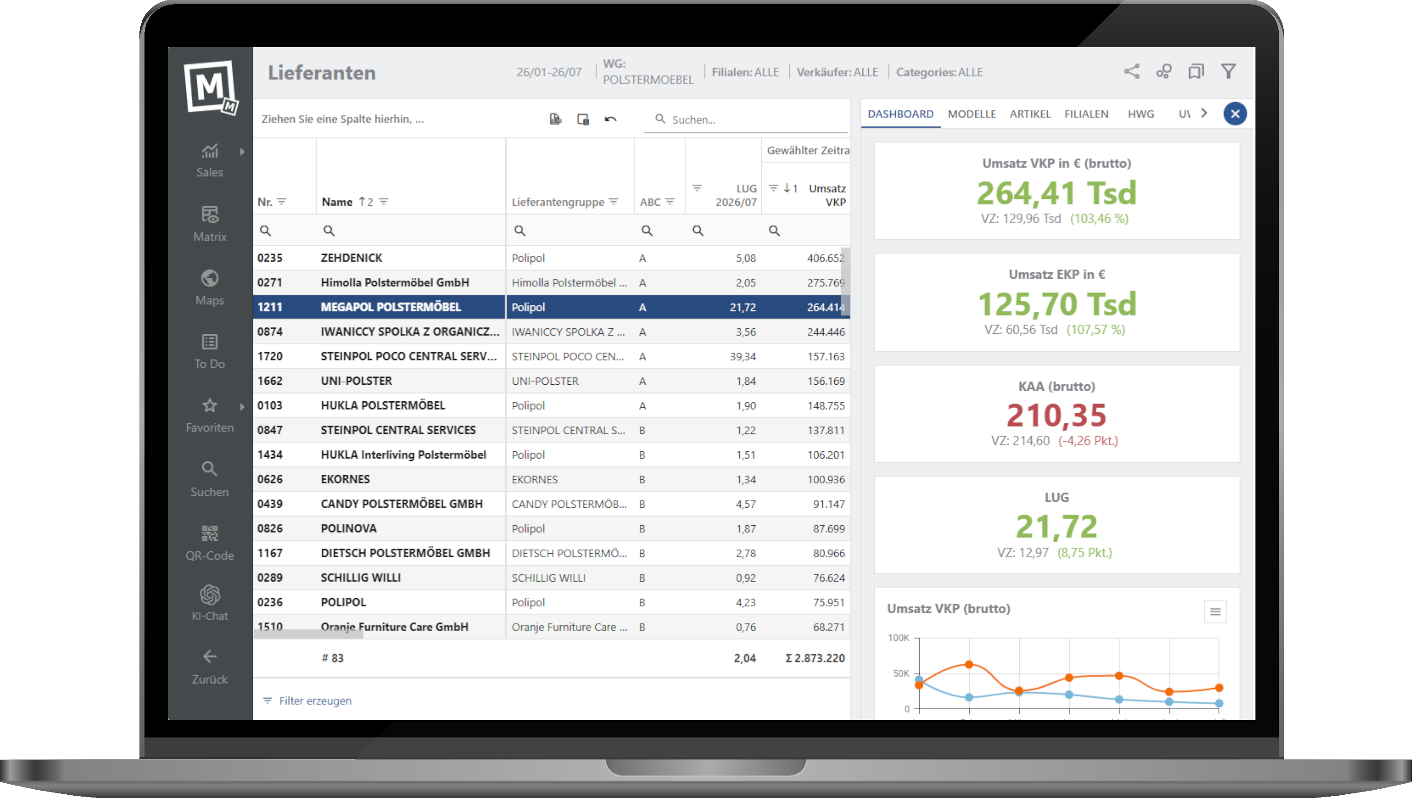Switch to the ARTIKEL tab
The width and height of the screenshot is (1416, 798).
pyautogui.click(x=1030, y=114)
